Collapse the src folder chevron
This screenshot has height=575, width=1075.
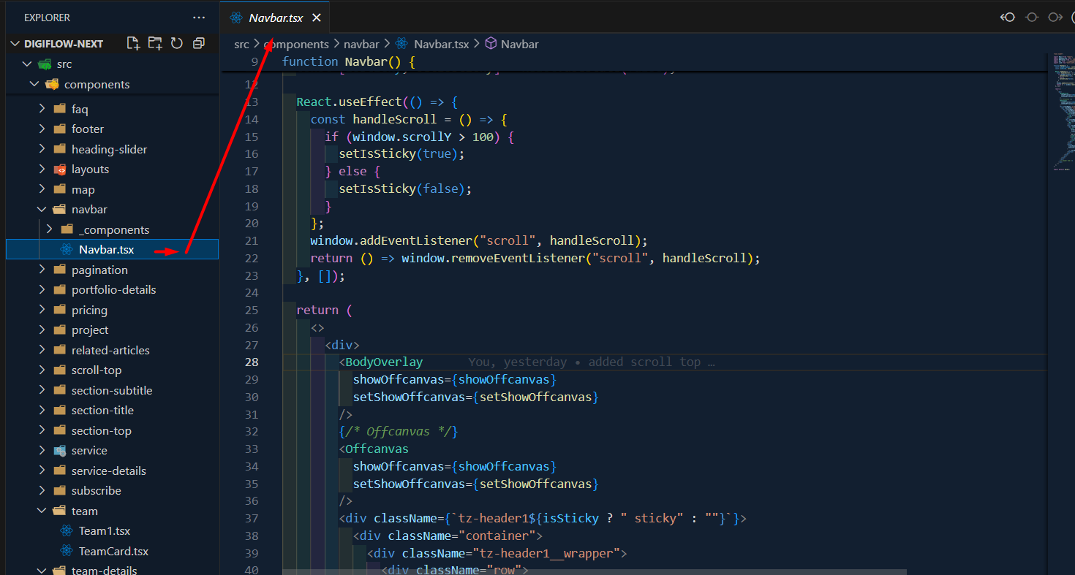coord(28,64)
